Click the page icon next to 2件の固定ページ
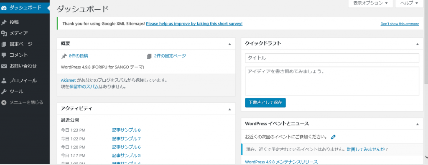This screenshot has width=428, height=165. (149, 56)
